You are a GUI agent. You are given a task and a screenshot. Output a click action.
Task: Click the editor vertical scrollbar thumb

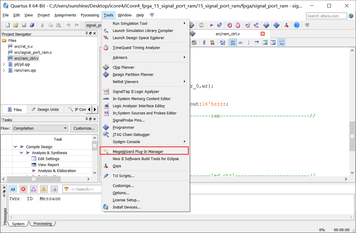pyautogui.click(x=352, y=136)
